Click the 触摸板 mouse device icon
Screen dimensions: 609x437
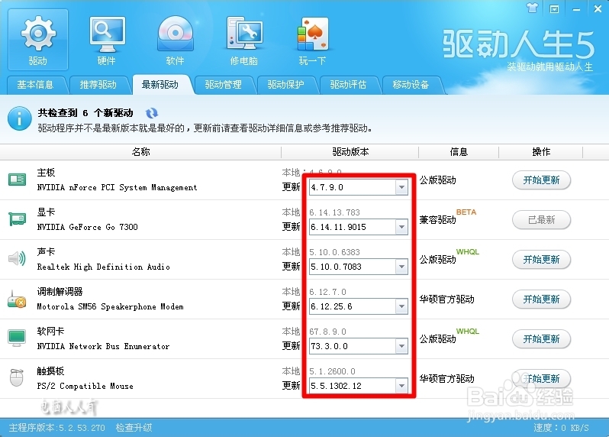coord(17,377)
